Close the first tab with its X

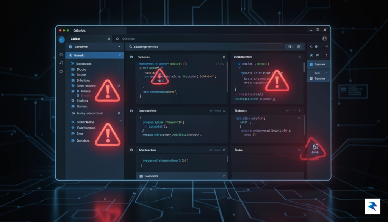click(109, 39)
